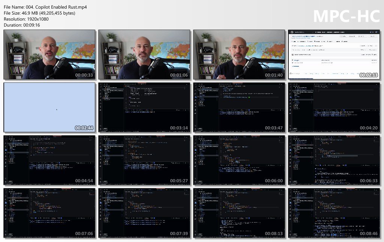Click the 'File Size: 46.9 MB' line
This screenshot has width=384, height=242.
[39, 13]
